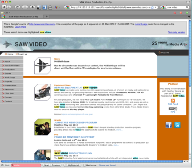Click the Find Previous button
Screen dimensions: 192x168
pyautogui.click(x=56, y=165)
